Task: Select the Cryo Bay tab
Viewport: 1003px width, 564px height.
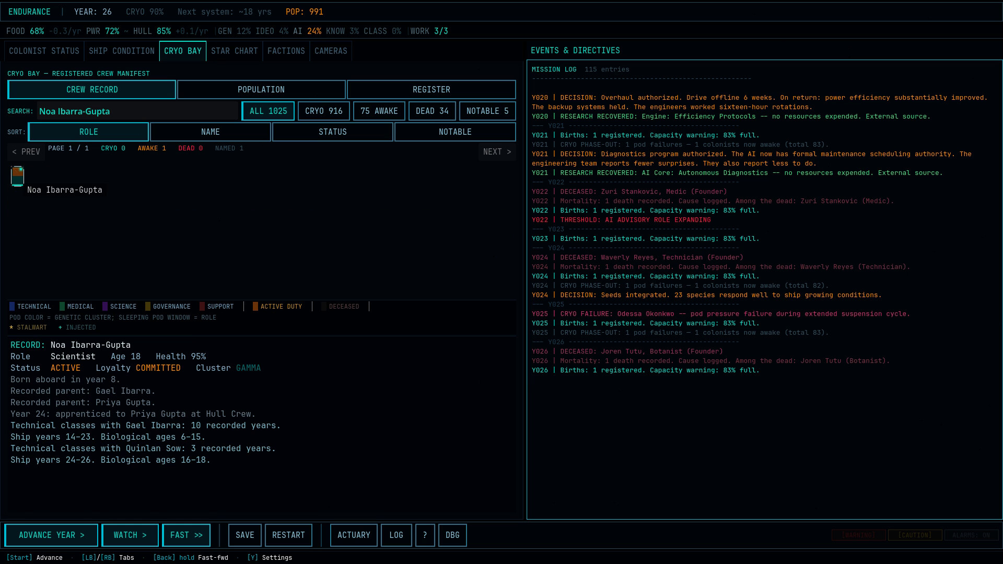Action: tap(183, 51)
